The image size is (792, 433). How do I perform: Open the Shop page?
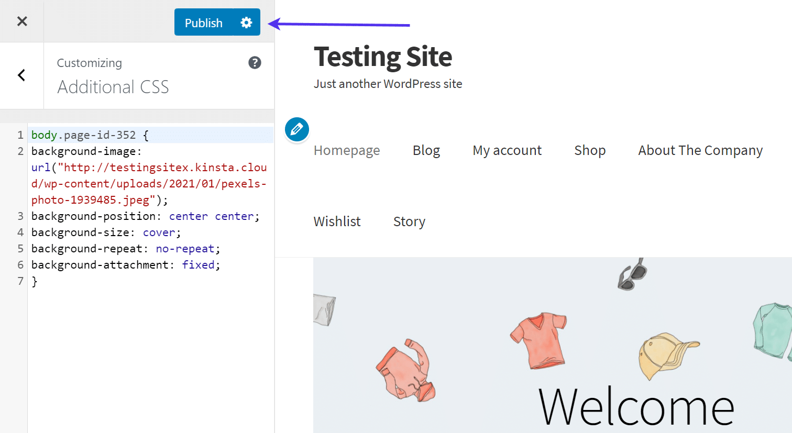pyautogui.click(x=589, y=150)
